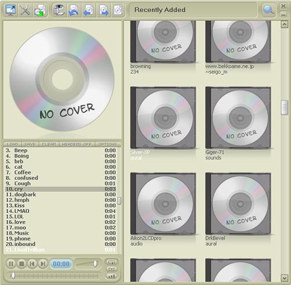Image resolution: width=291 pixels, height=285 pixels.
Task: Click the Recently Added view title box
Action: (193, 10)
